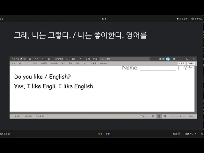204x153 pixels.
Task: Click the 메모 comments button
Action: point(191,63)
